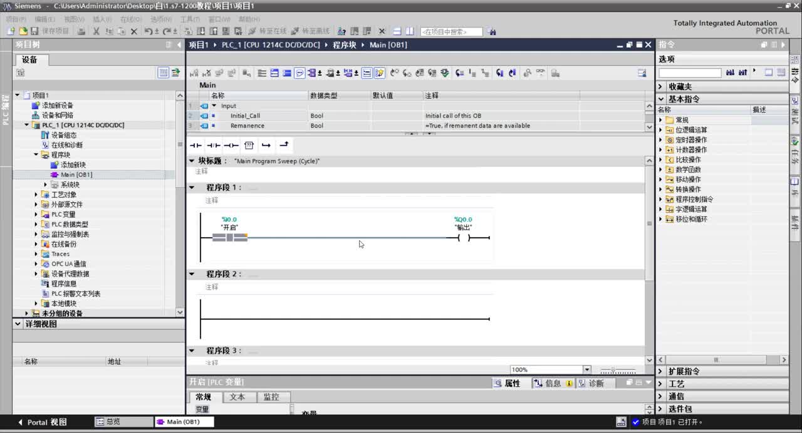Click Go offline (转至离线)
This screenshot has height=433, width=802.
coord(310,31)
